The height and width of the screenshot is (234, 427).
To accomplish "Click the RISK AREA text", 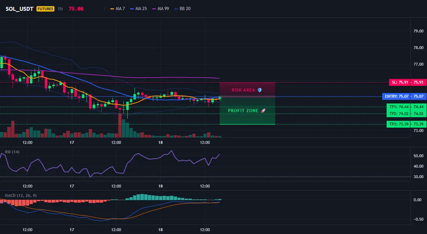I will click(x=243, y=90).
